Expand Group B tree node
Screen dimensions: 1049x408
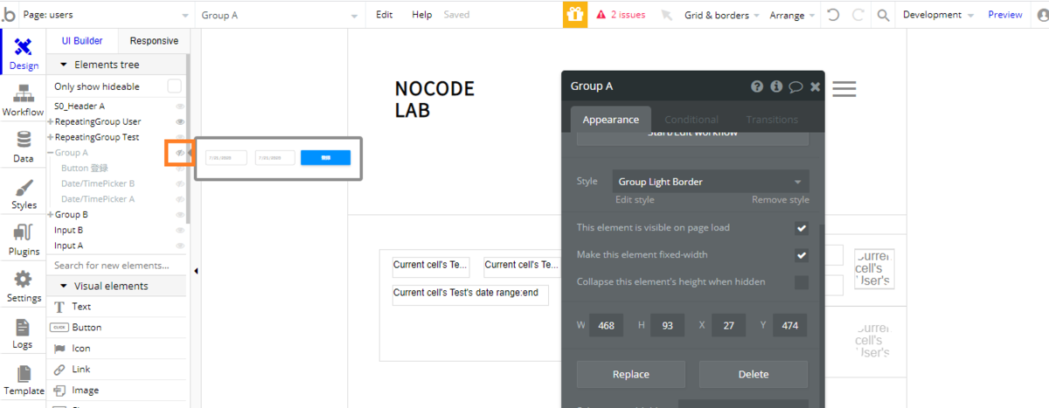tap(51, 215)
